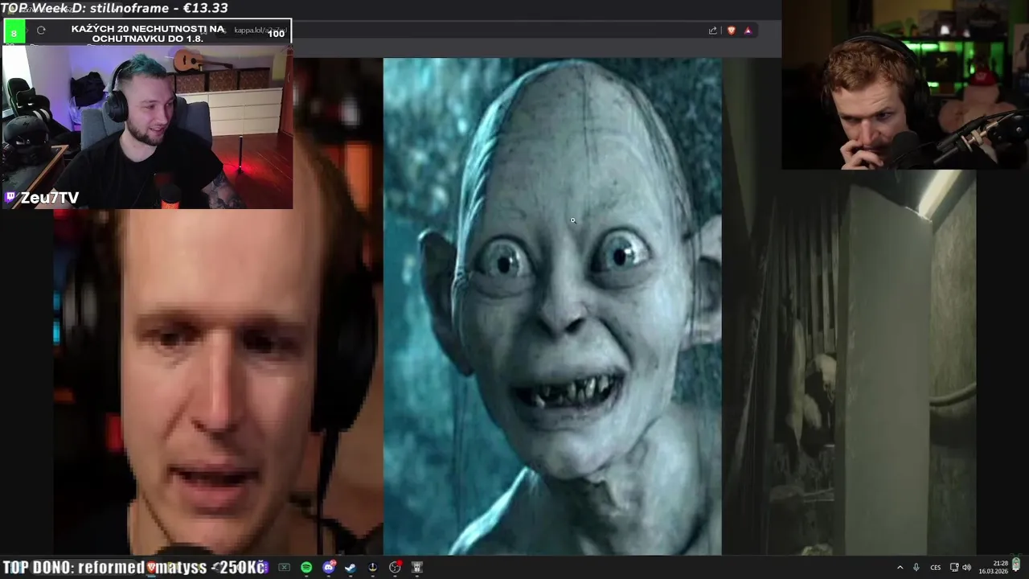1029x579 pixels.
Task: Click the top-right streamer webcam overlay
Action: click(905, 84)
